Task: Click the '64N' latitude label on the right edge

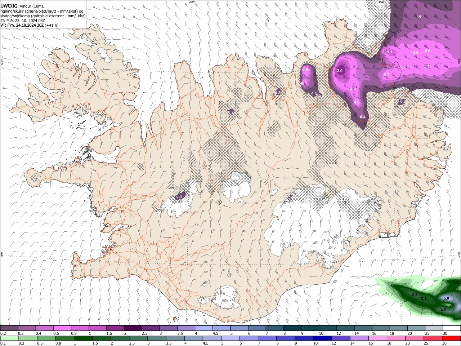Action: [x=459, y=254]
